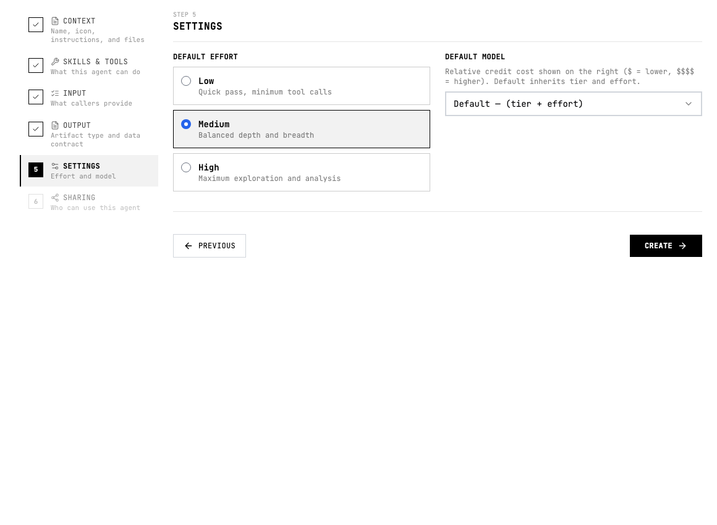The width and height of the screenshot is (717, 525).
Task: Select the Settings step
Action: click(x=89, y=171)
